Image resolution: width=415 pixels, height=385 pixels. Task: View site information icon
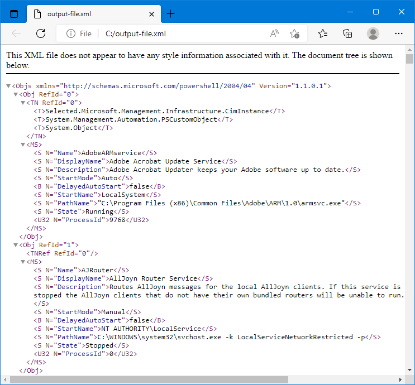(71, 33)
